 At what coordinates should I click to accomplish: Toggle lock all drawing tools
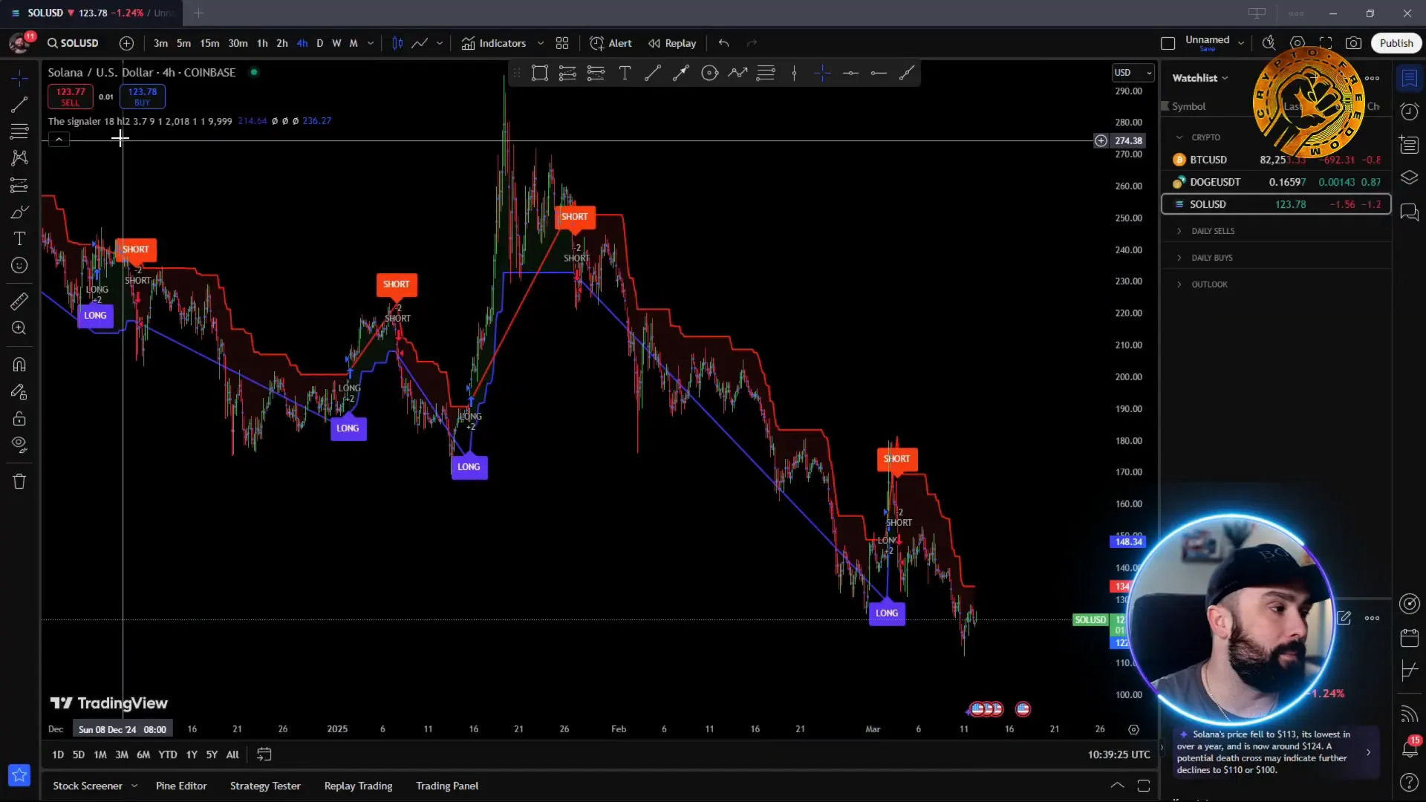[19, 418]
